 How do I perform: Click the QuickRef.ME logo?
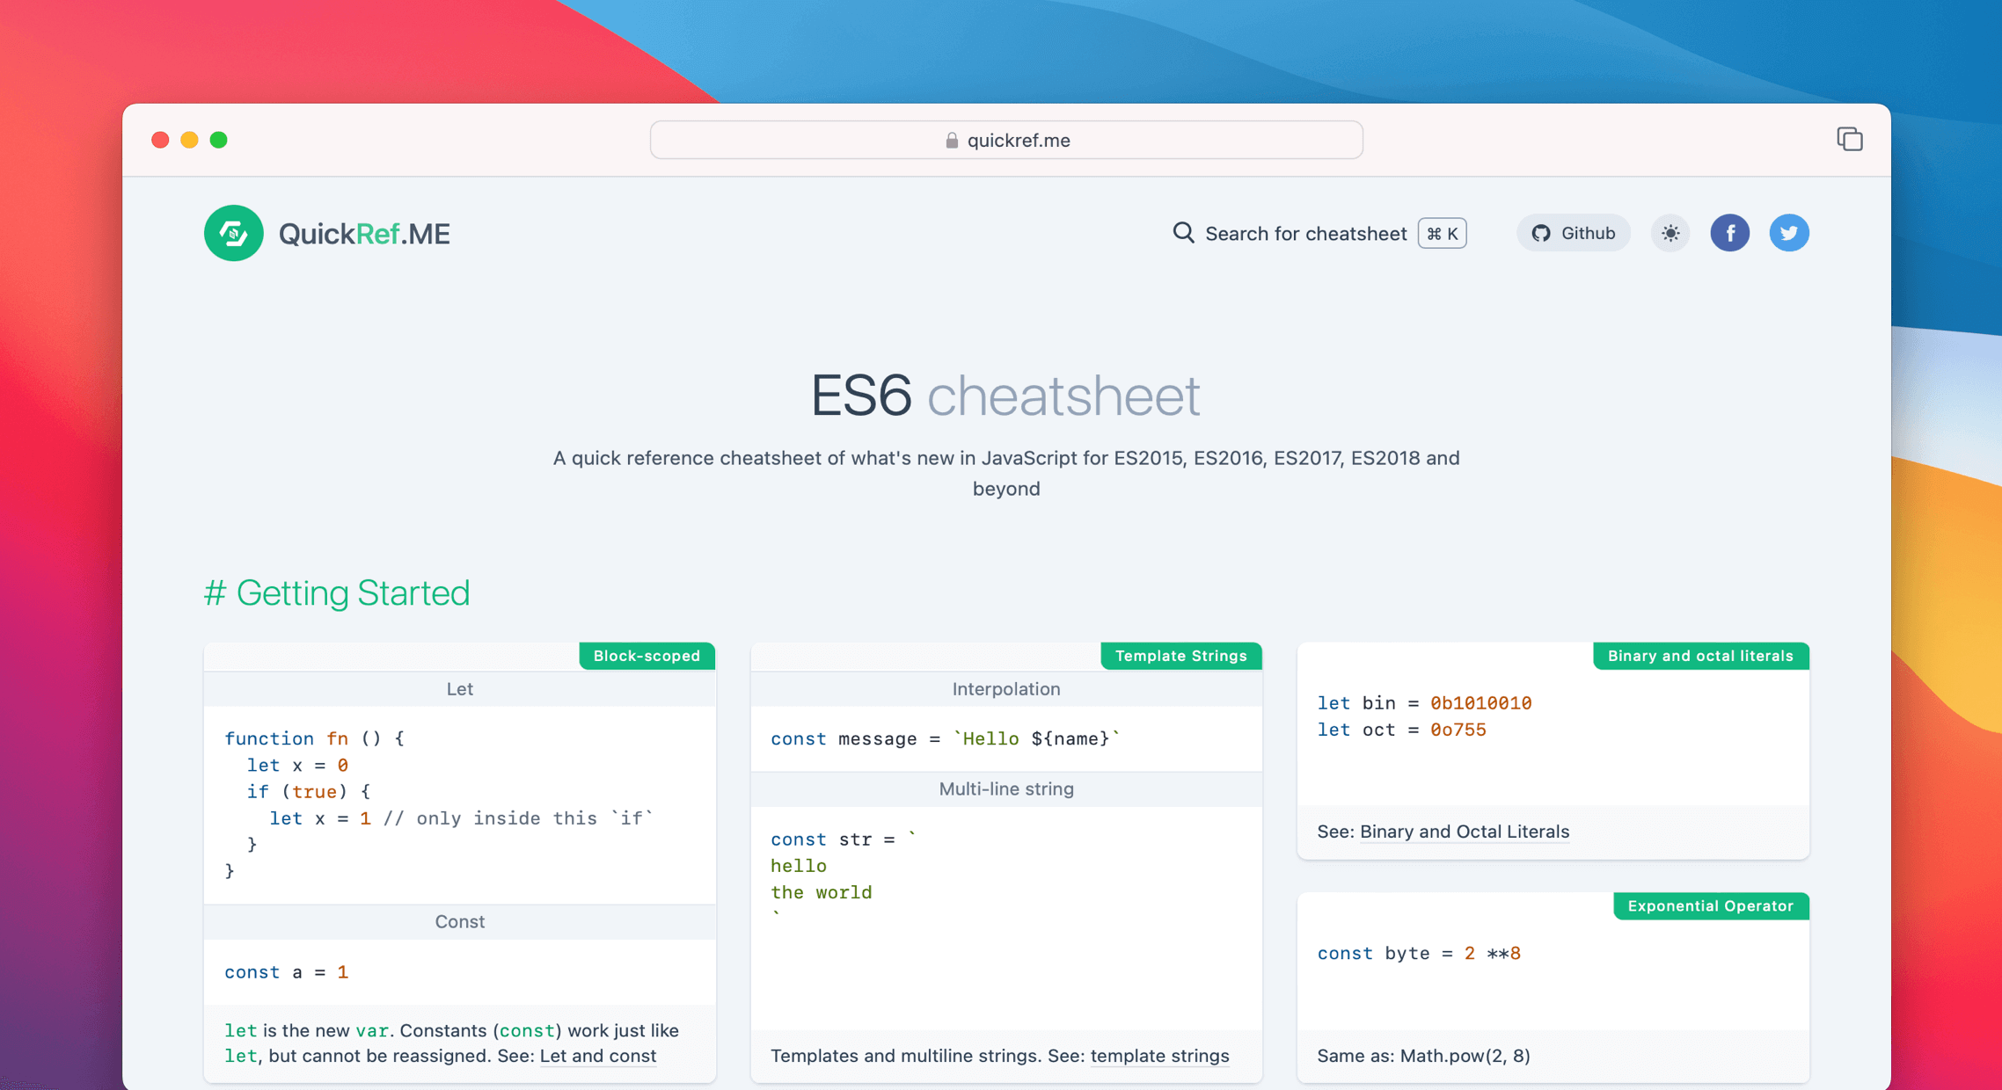tap(326, 233)
